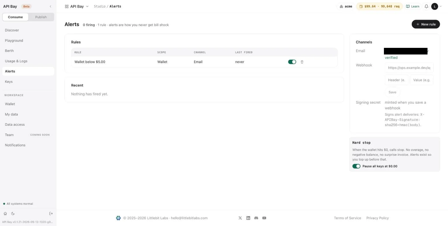The height and width of the screenshot is (226, 448).
Task: Focus the webhook Header field
Action: tap(397, 80)
